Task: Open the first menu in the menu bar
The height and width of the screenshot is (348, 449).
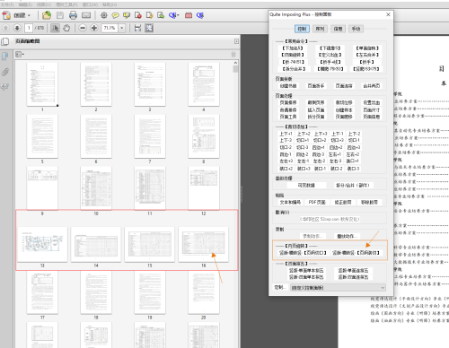Action: coord(7,4)
